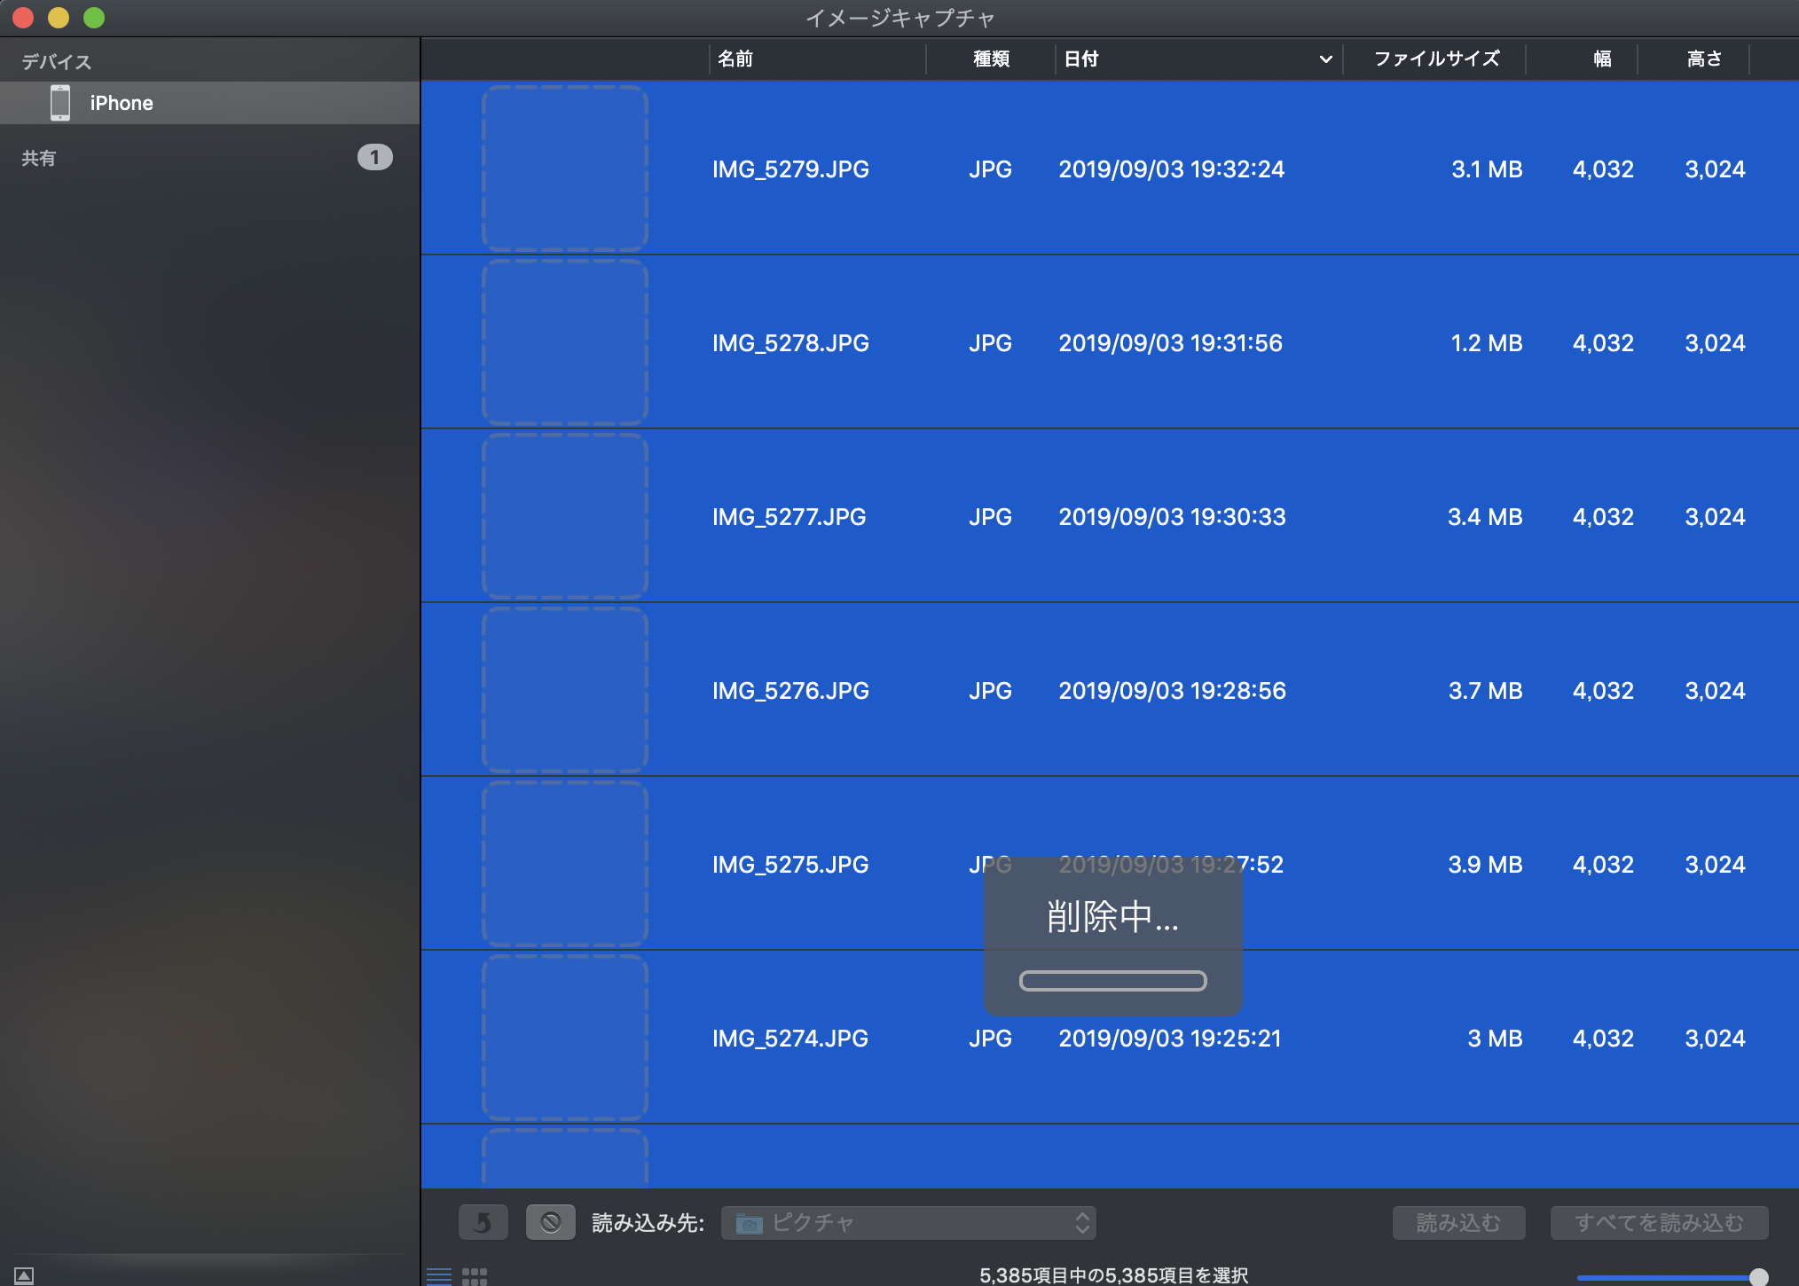
Task: Click the thumbnail size slider knob
Action: click(x=1758, y=1276)
